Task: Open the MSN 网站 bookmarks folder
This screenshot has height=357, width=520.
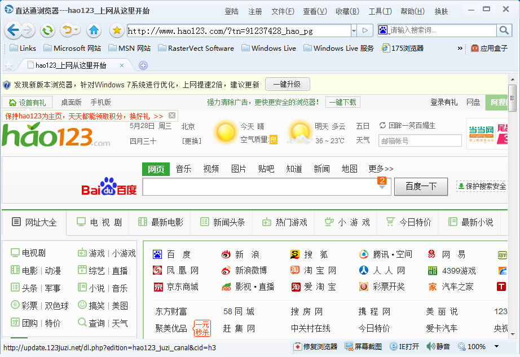Action: (x=129, y=48)
